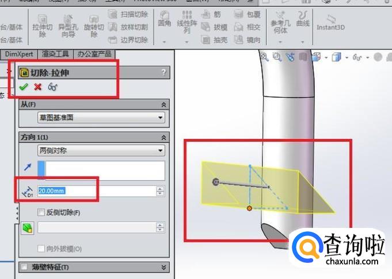Click the green draft on/off icon
This screenshot has height=279, width=392.
(x=28, y=228)
